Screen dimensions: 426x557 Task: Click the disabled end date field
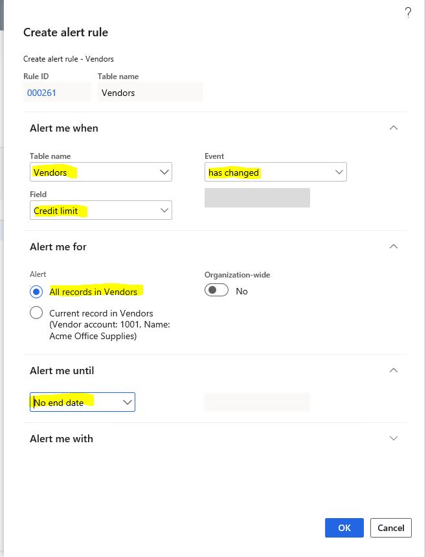click(x=257, y=402)
